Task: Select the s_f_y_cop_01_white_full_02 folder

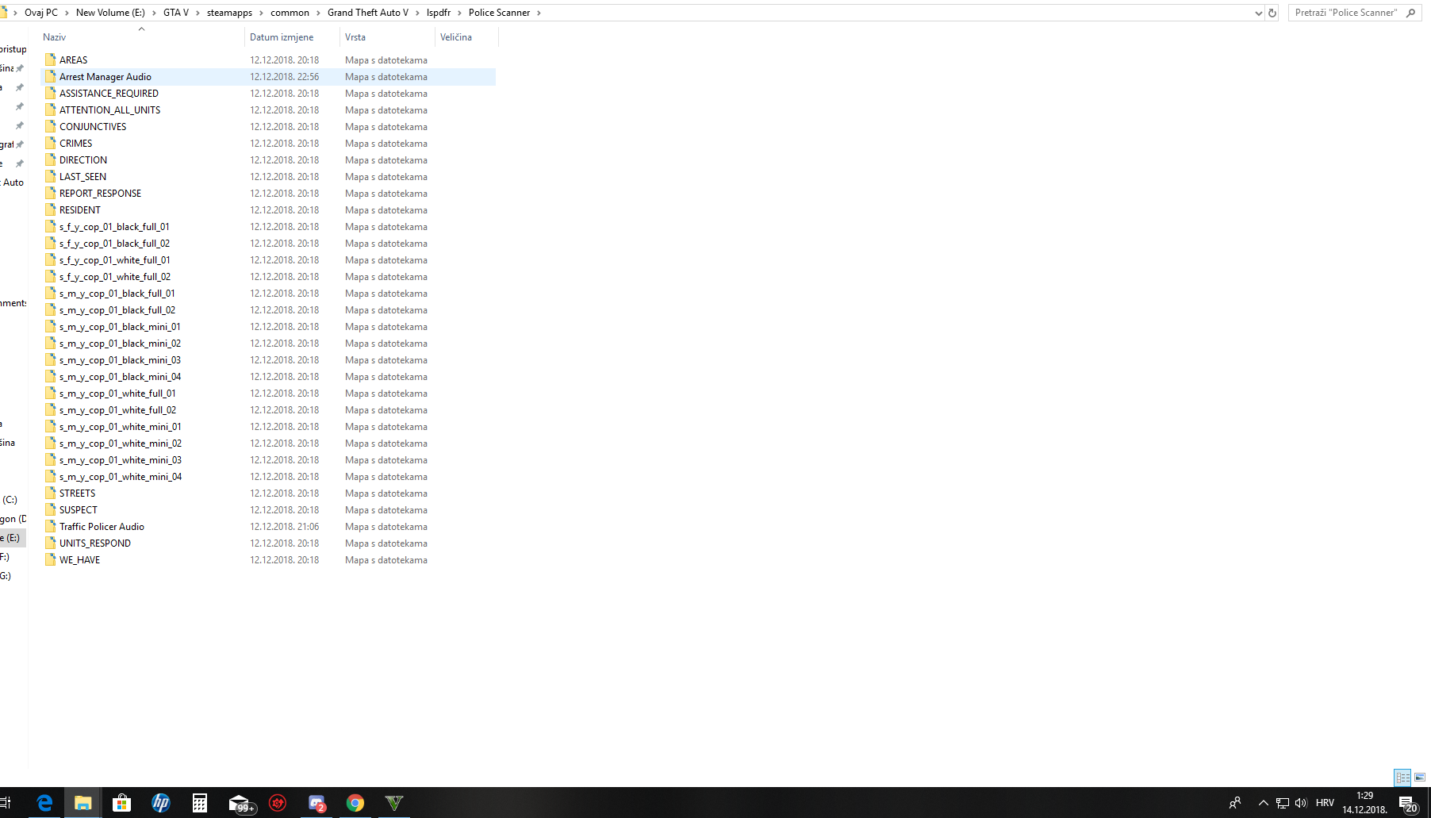Action: [x=115, y=277]
